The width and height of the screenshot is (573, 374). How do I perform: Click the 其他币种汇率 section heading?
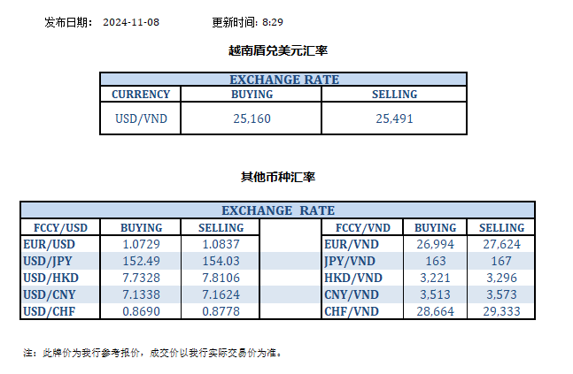pos(277,177)
